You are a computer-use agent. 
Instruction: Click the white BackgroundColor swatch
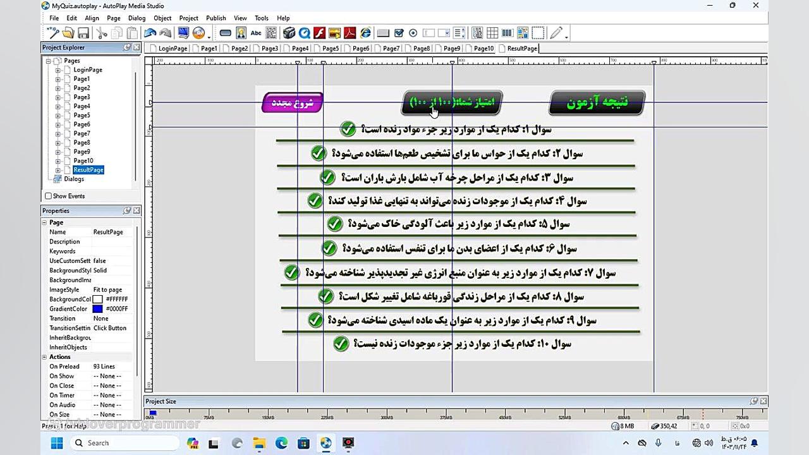coord(97,300)
